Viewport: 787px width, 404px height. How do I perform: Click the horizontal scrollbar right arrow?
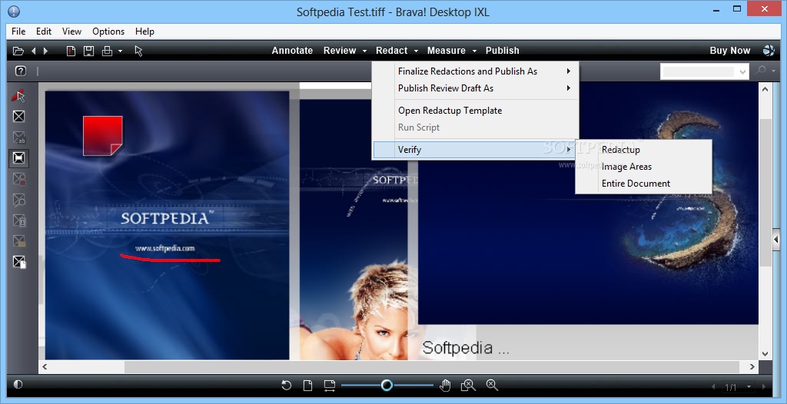coord(752,367)
